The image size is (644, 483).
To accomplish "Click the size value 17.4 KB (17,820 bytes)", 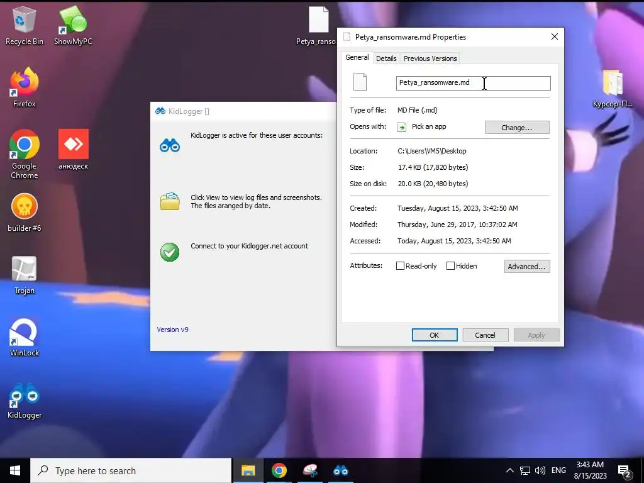I will [433, 167].
